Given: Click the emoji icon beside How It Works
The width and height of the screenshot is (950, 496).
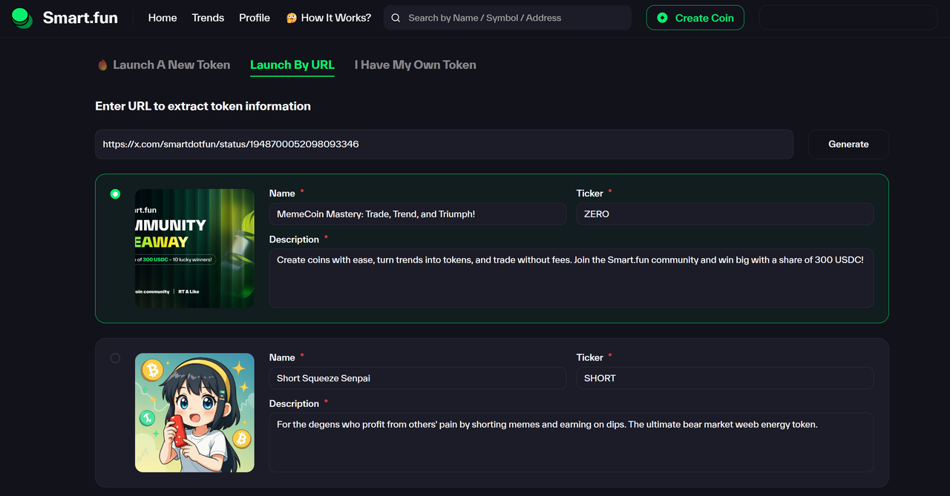Looking at the screenshot, I should [292, 18].
